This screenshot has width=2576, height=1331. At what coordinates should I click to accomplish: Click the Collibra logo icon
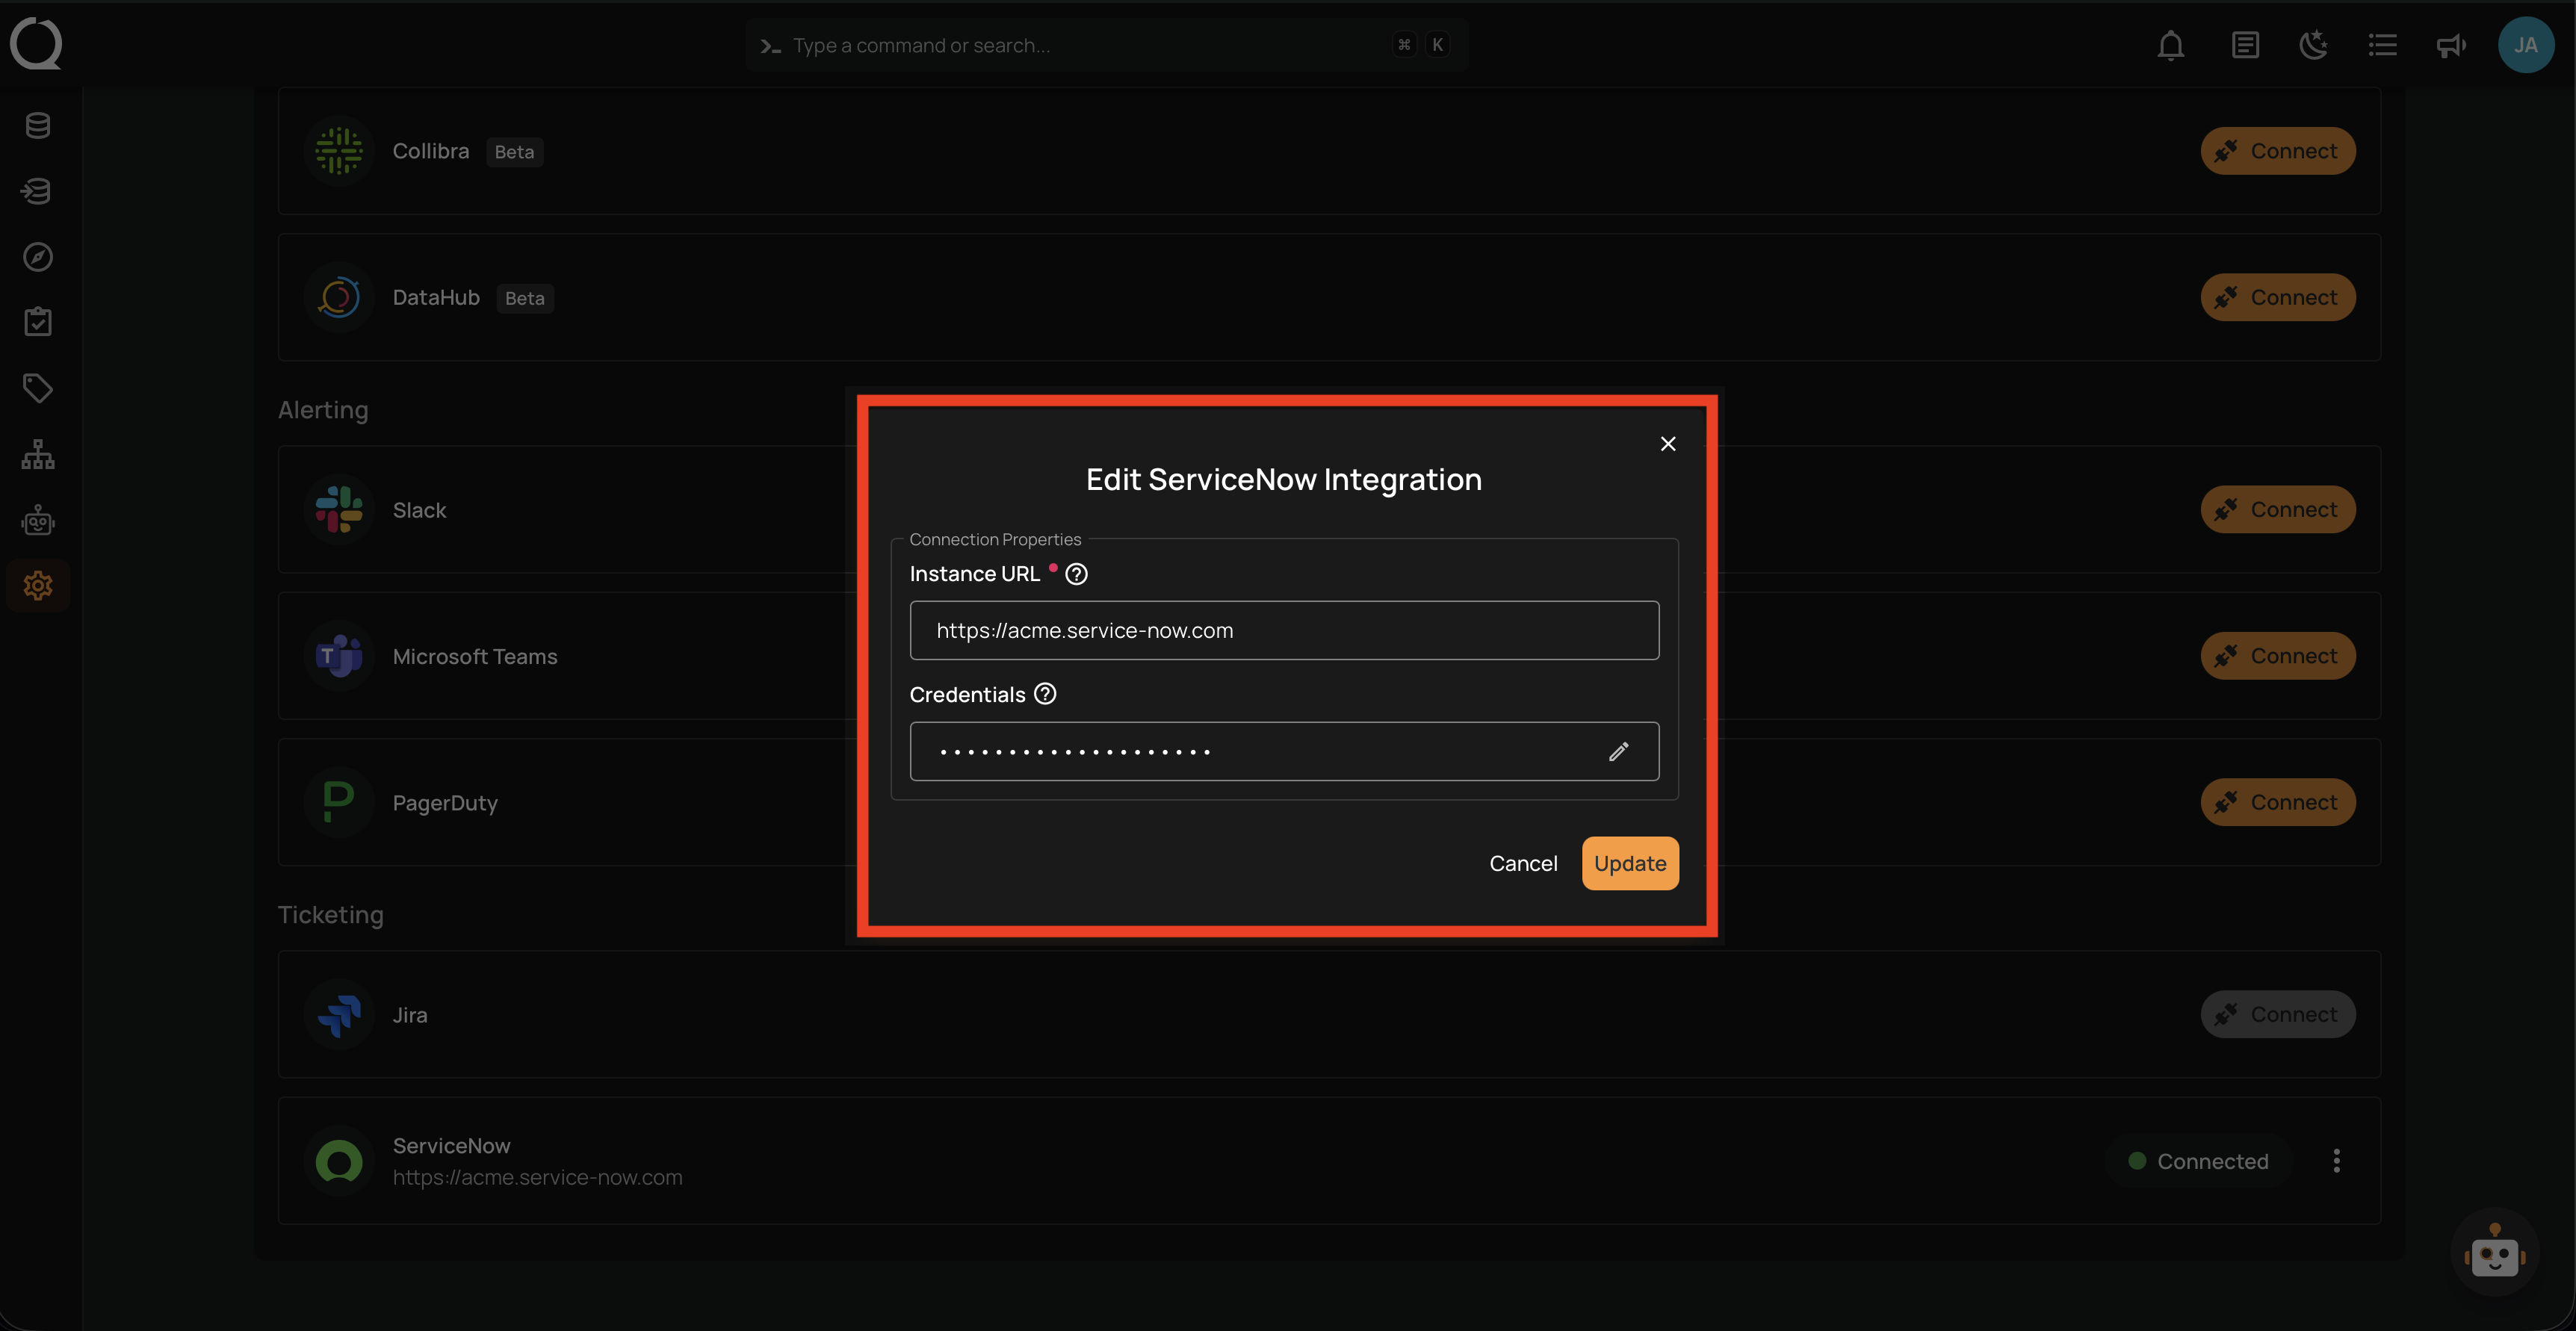(x=339, y=151)
